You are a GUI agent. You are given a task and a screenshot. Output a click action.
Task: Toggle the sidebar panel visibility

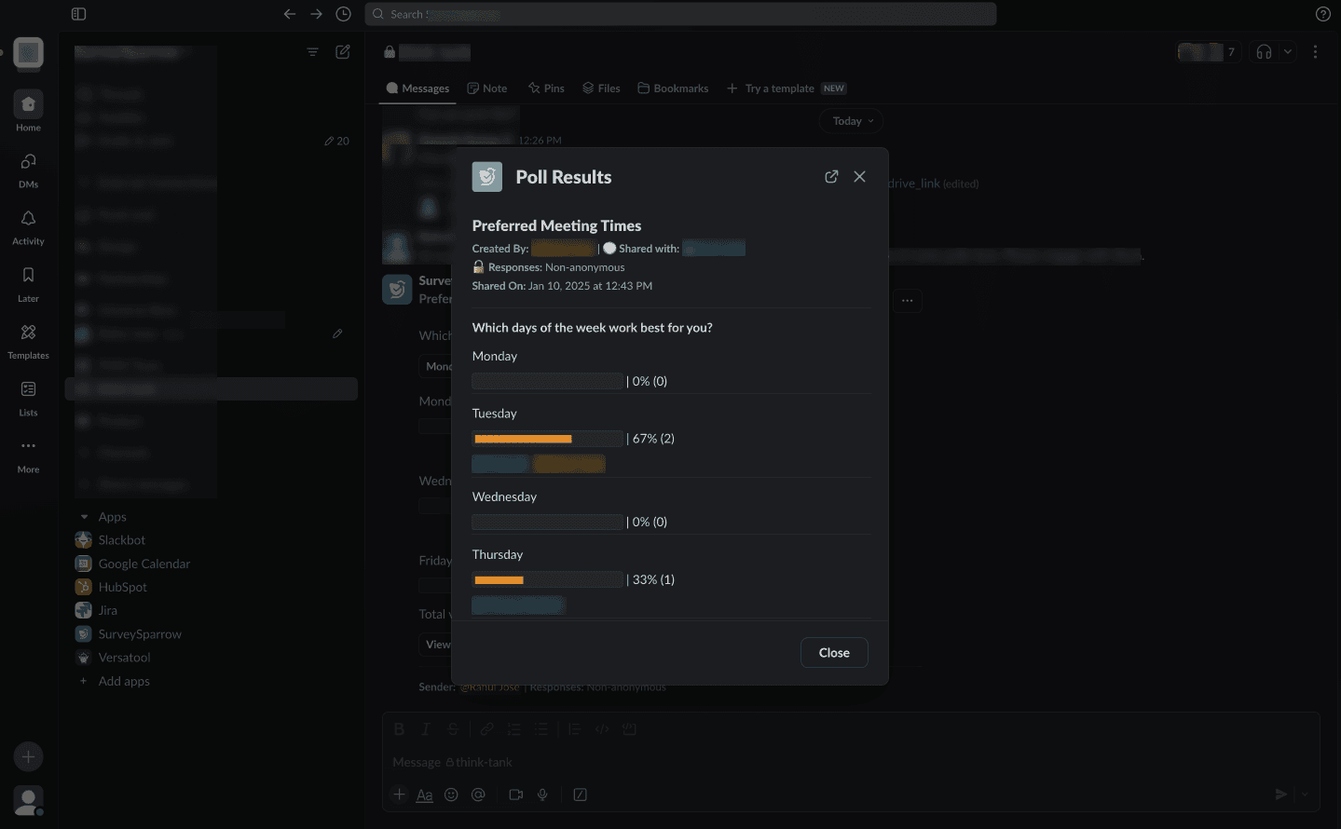[79, 14]
